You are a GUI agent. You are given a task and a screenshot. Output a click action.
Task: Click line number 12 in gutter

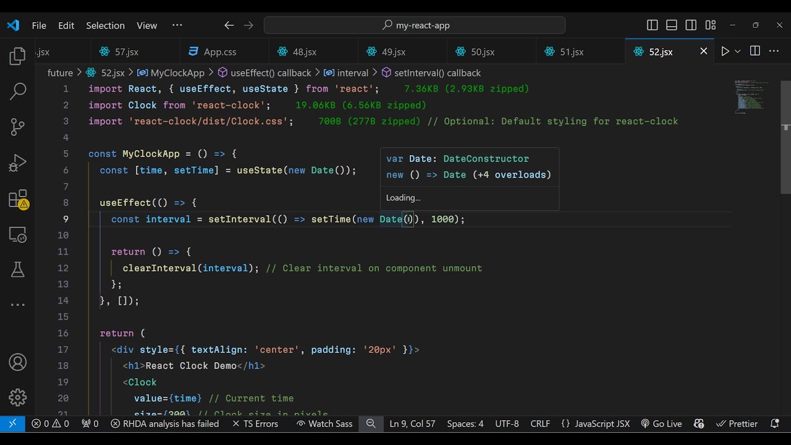(x=63, y=268)
